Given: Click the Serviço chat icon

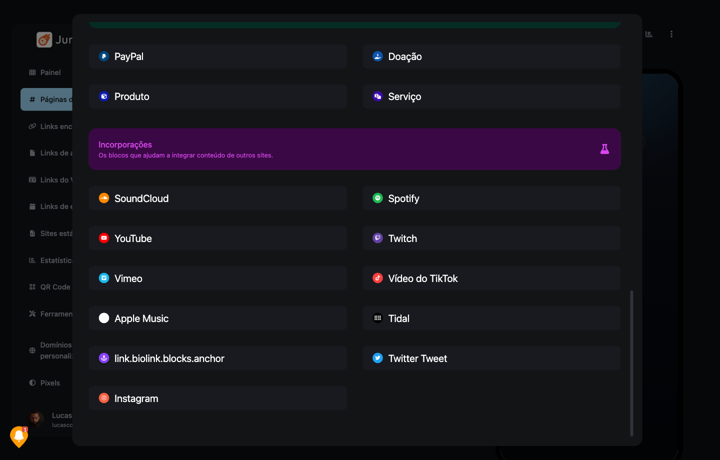Looking at the screenshot, I should pyautogui.click(x=378, y=96).
